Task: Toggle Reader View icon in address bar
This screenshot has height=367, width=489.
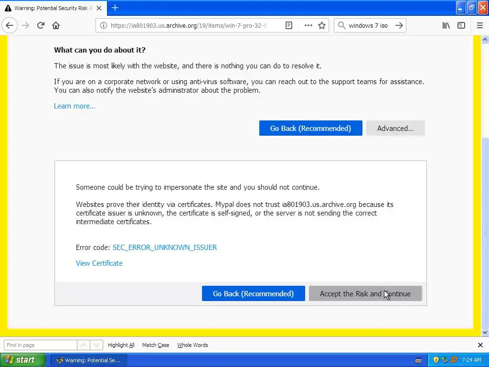Action: click(x=289, y=26)
